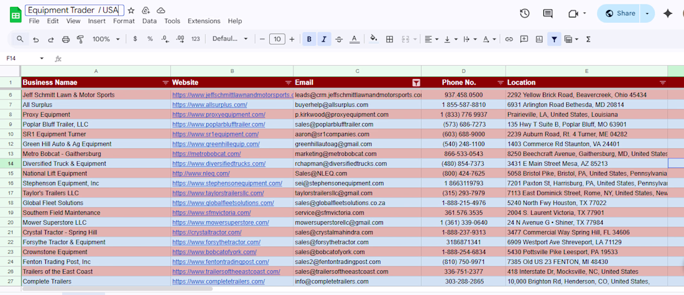Toggle bold formatting off
684x295 pixels.
309,39
